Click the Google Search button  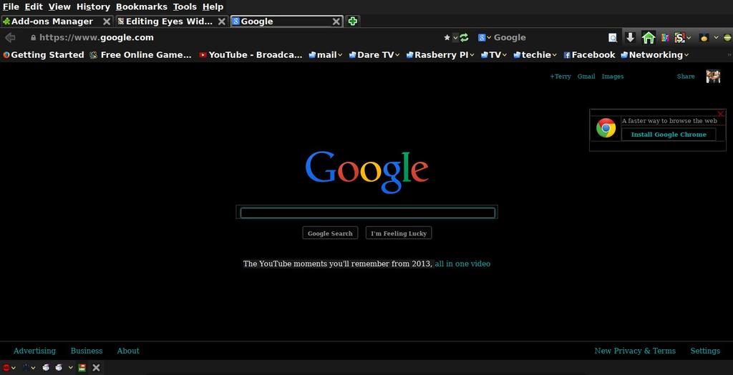(x=330, y=233)
